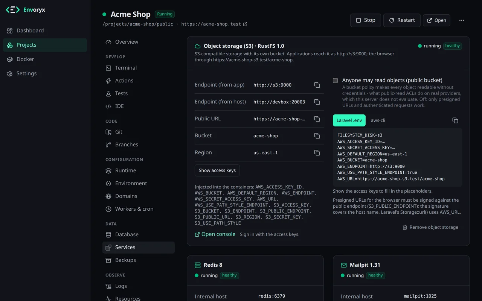Open the Terminal page
Viewport: 482px width, 301px height.
tap(139, 68)
